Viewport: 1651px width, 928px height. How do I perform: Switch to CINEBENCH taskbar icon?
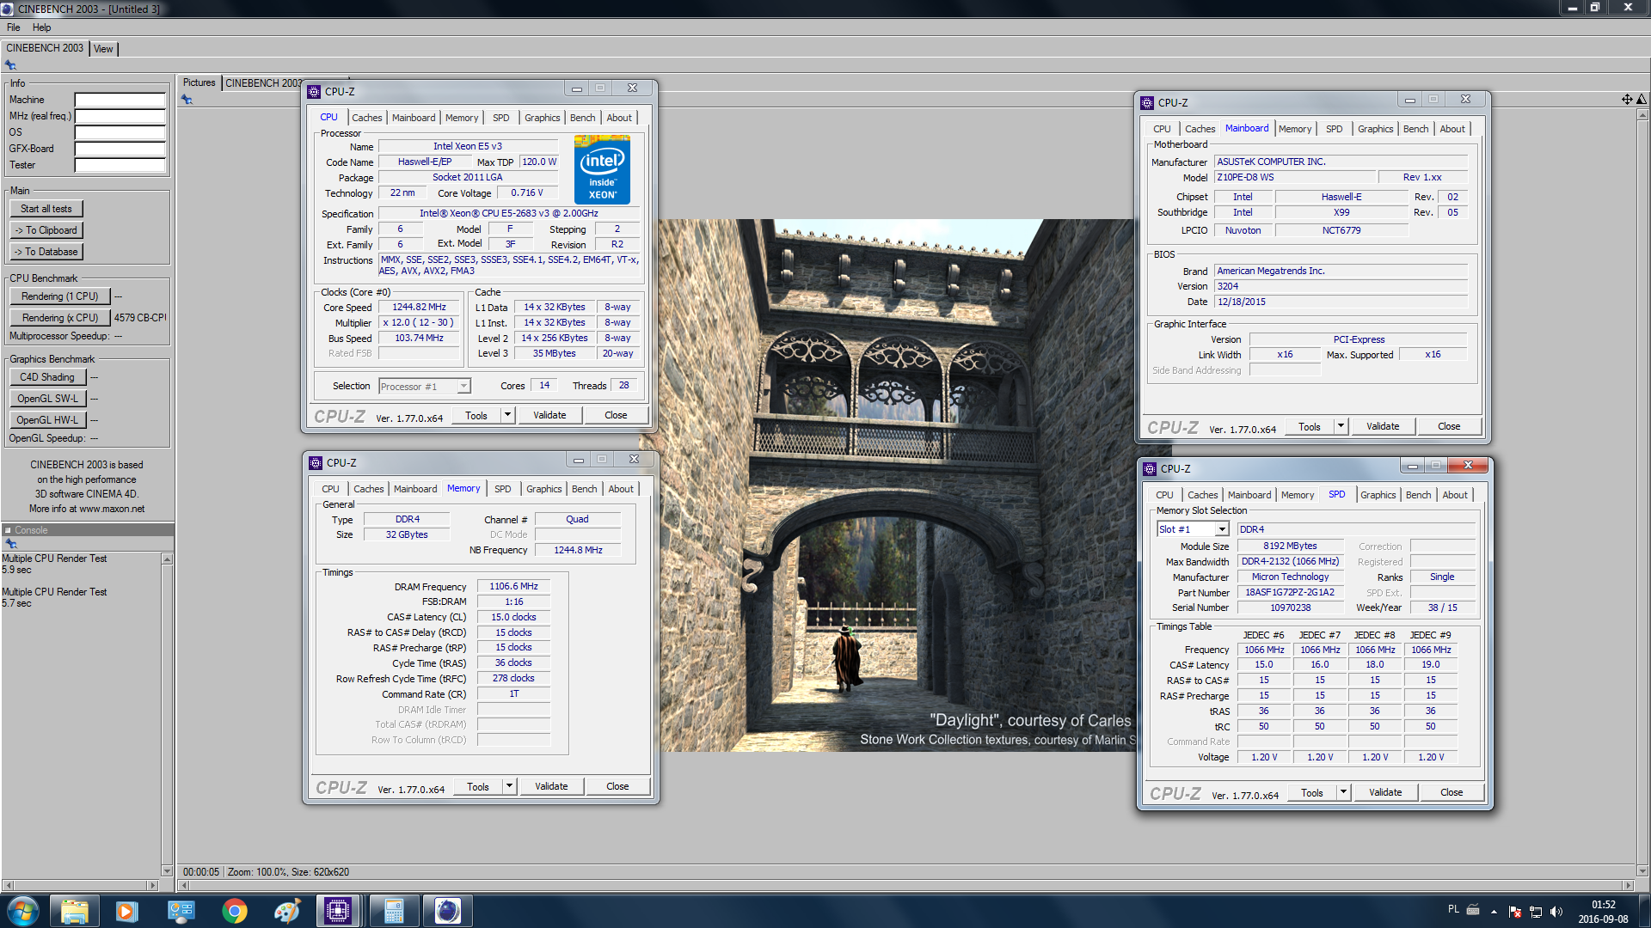(447, 911)
